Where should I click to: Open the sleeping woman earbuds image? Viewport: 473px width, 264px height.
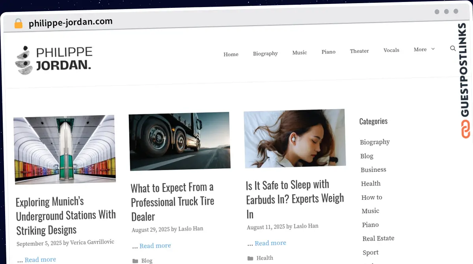pyautogui.click(x=295, y=138)
